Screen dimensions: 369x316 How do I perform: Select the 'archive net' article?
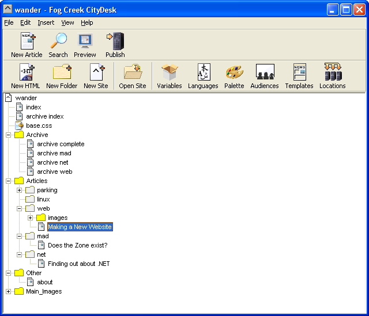(x=52, y=162)
